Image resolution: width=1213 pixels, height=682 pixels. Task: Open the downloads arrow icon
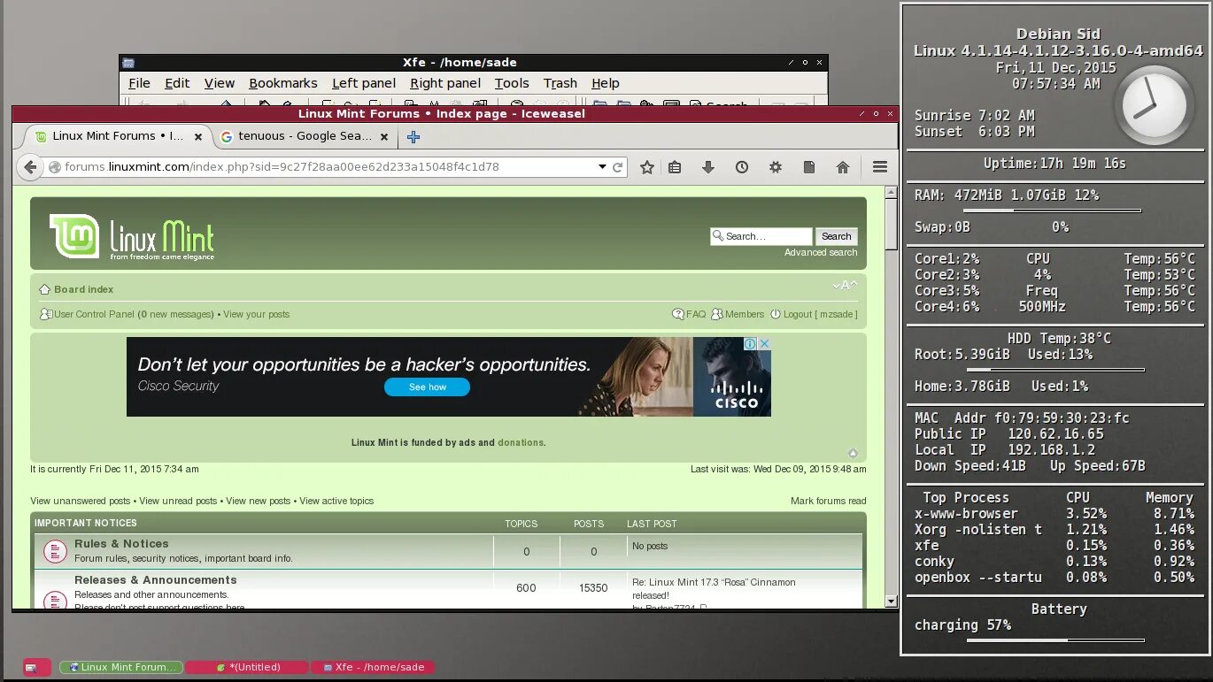(708, 167)
